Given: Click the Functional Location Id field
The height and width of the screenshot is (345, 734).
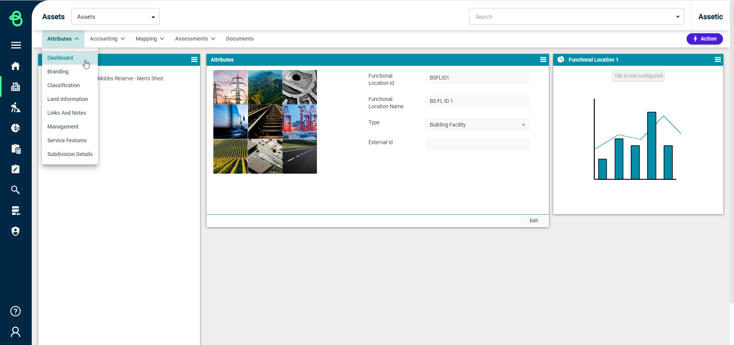Looking at the screenshot, I should [x=477, y=78].
